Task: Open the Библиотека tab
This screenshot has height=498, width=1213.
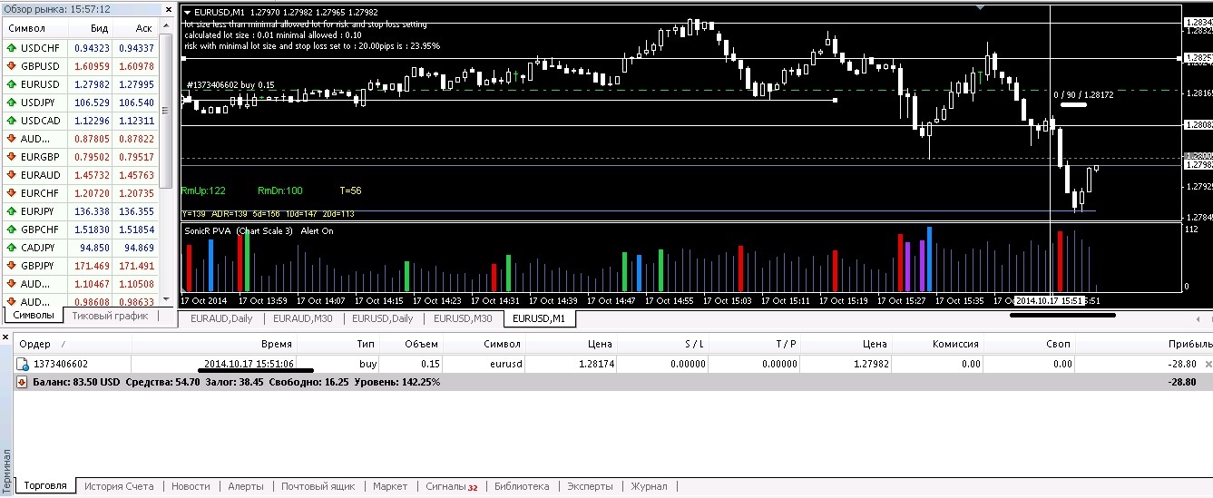Action: [522, 486]
